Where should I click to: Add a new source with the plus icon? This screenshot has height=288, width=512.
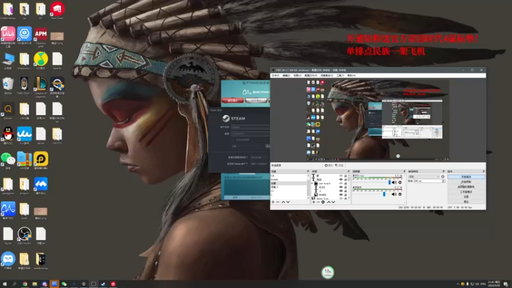(x=314, y=202)
